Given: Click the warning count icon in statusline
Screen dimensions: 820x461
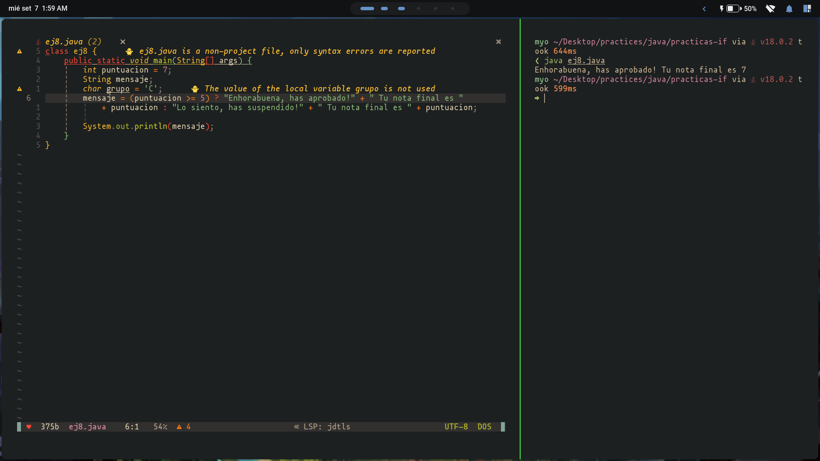Looking at the screenshot, I should 179,426.
